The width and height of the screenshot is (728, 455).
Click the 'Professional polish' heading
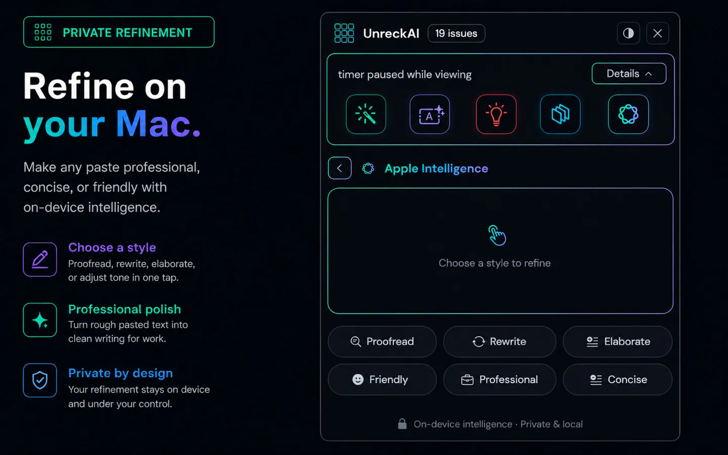(124, 309)
